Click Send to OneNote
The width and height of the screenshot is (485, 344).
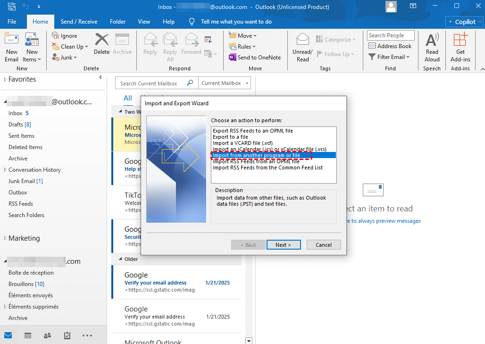point(255,57)
